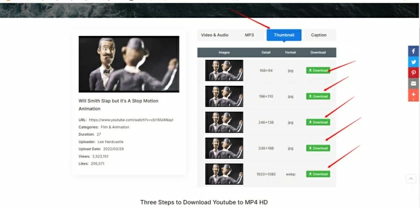This screenshot has width=420, height=208.
Task: Click the 1920×1080 thumbnail preview image
Action: point(224,174)
